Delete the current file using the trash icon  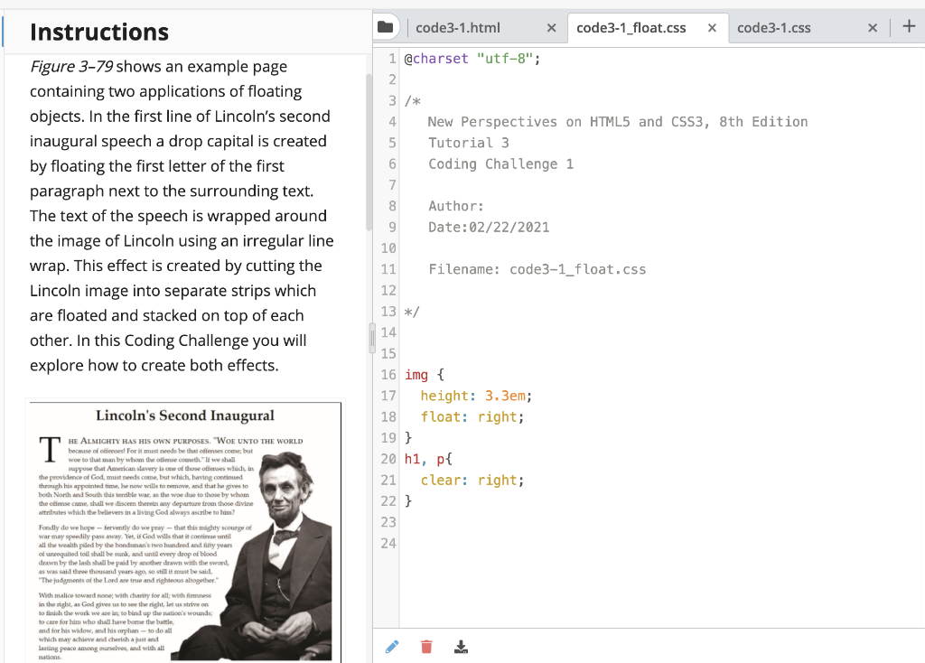pos(425,646)
